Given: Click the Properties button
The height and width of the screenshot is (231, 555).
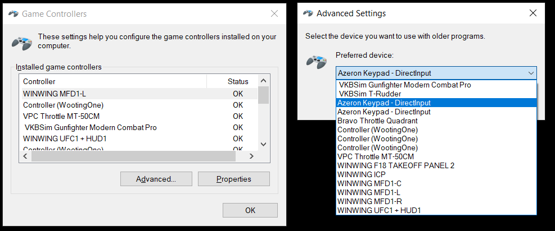Looking at the screenshot, I should coord(233,179).
